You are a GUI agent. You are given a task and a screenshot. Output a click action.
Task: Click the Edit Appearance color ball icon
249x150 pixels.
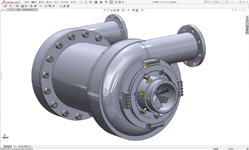click(x=134, y=10)
